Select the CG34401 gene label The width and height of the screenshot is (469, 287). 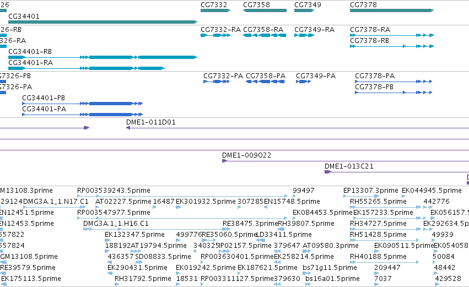pyautogui.click(x=24, y=16)
